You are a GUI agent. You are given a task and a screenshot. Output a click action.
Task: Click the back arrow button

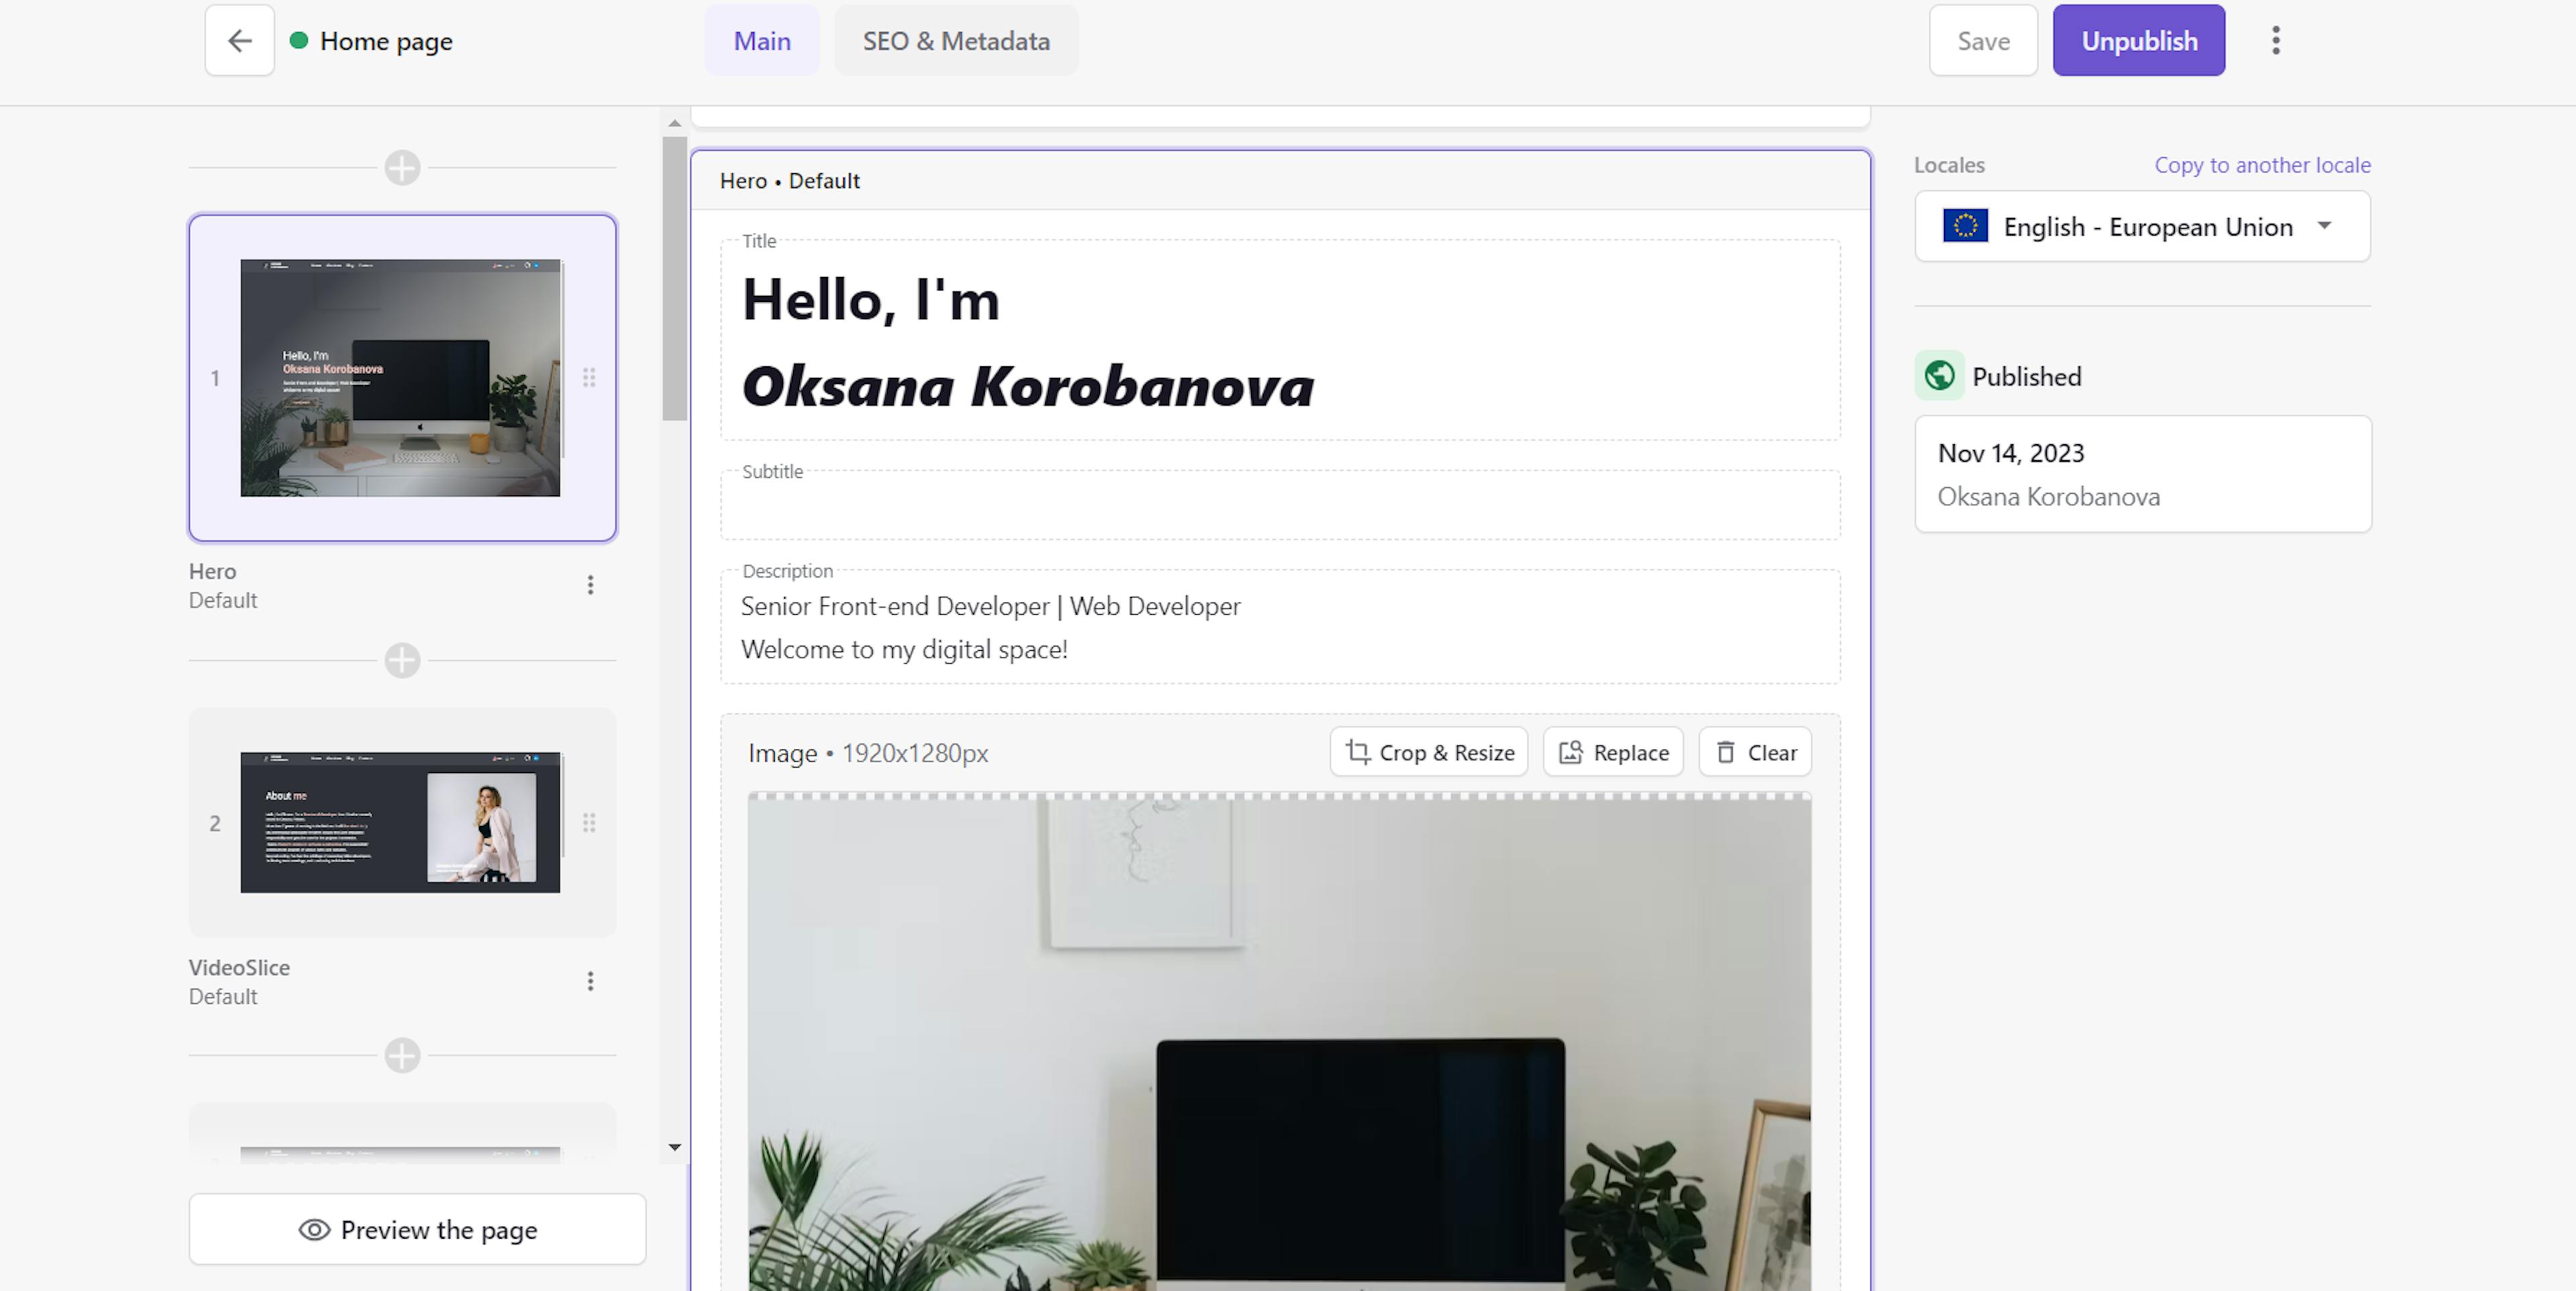click(239, 41)
